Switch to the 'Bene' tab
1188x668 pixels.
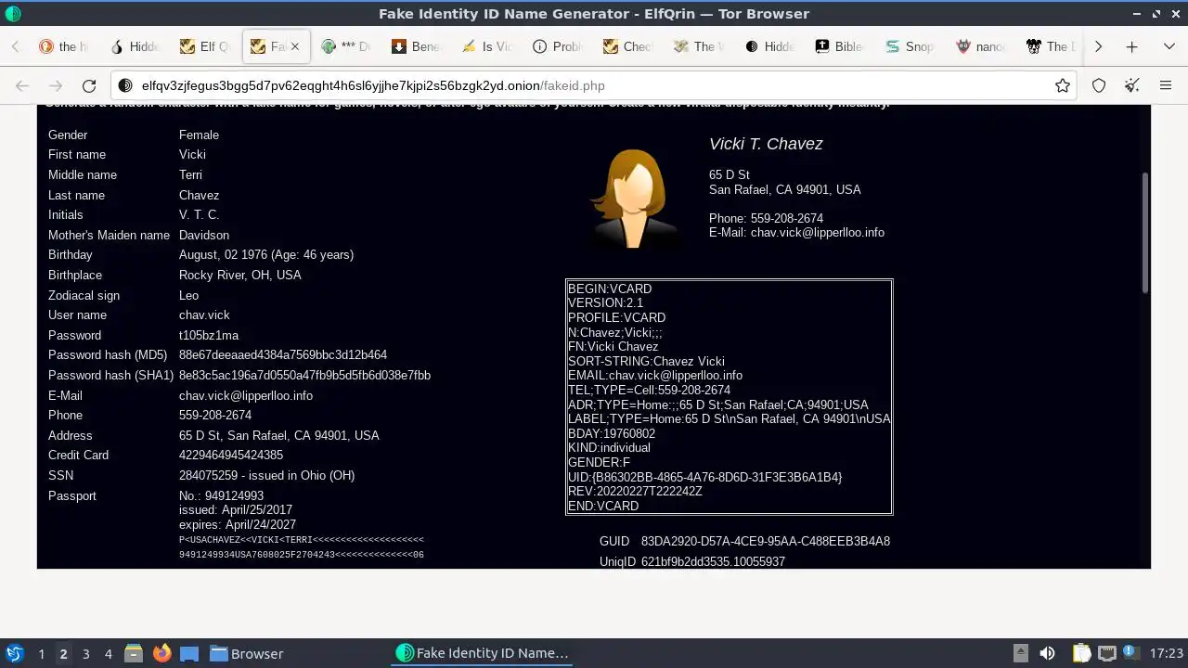point(417,46)
